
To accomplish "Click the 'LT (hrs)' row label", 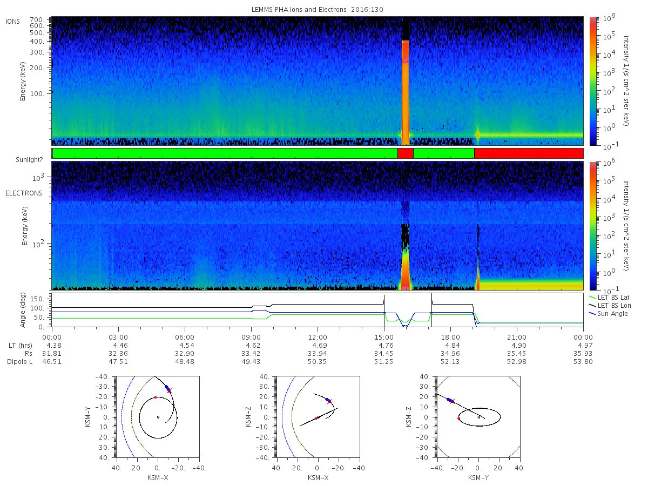I will [21, 345].
